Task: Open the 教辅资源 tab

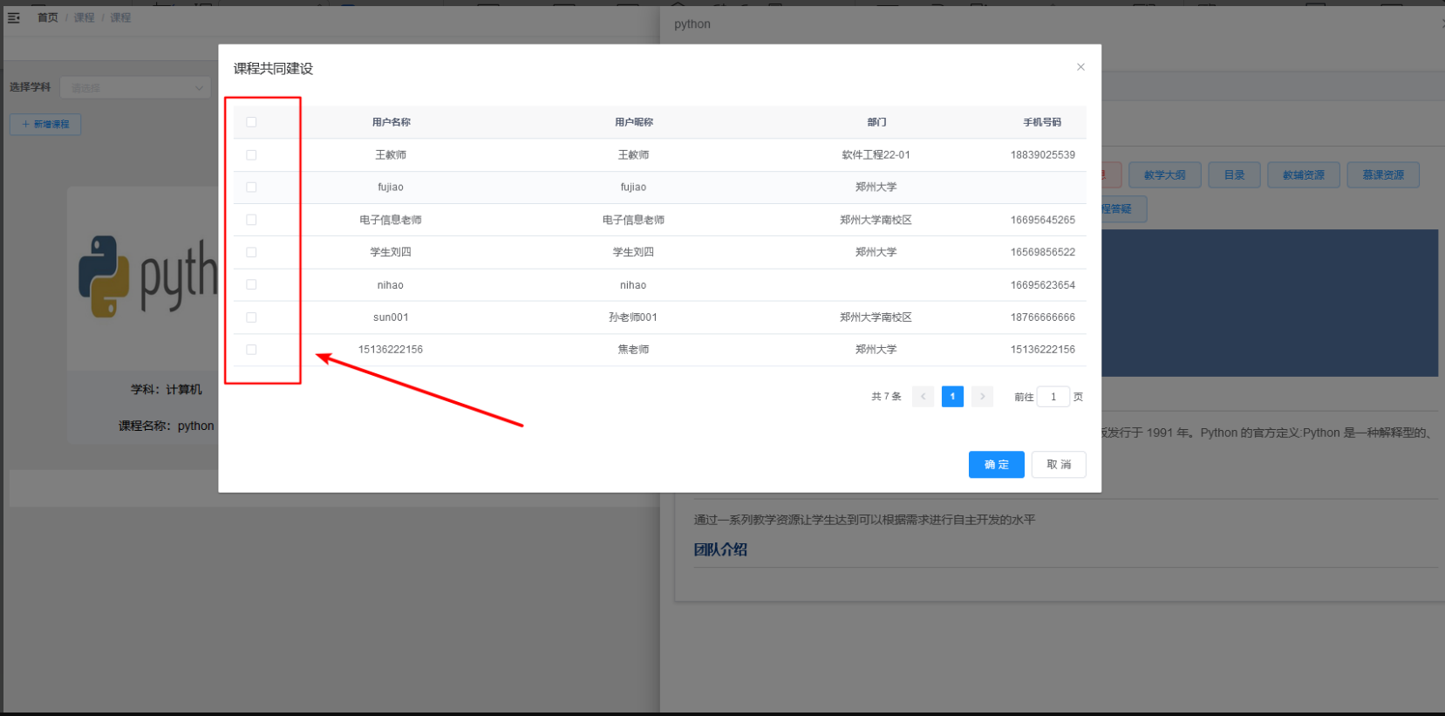Action: pyautogui.click(x=1303, y=175)
